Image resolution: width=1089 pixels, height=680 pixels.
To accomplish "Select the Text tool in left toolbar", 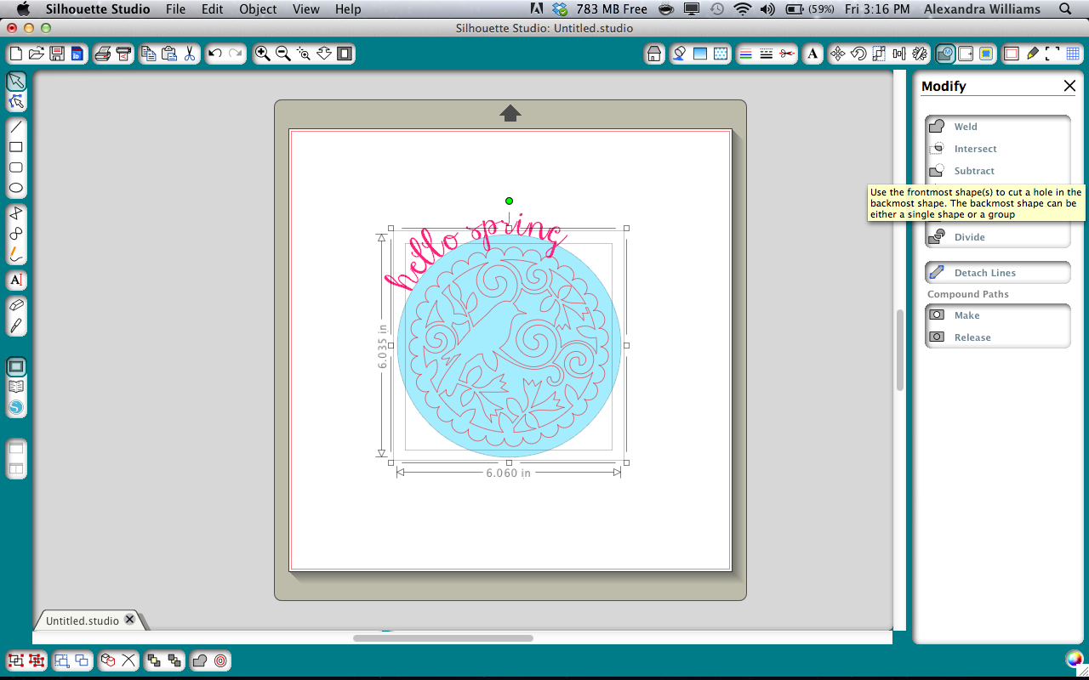I will click(16, 280).
